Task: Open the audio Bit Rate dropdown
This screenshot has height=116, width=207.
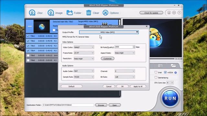Action: click(x=125, y=77)
